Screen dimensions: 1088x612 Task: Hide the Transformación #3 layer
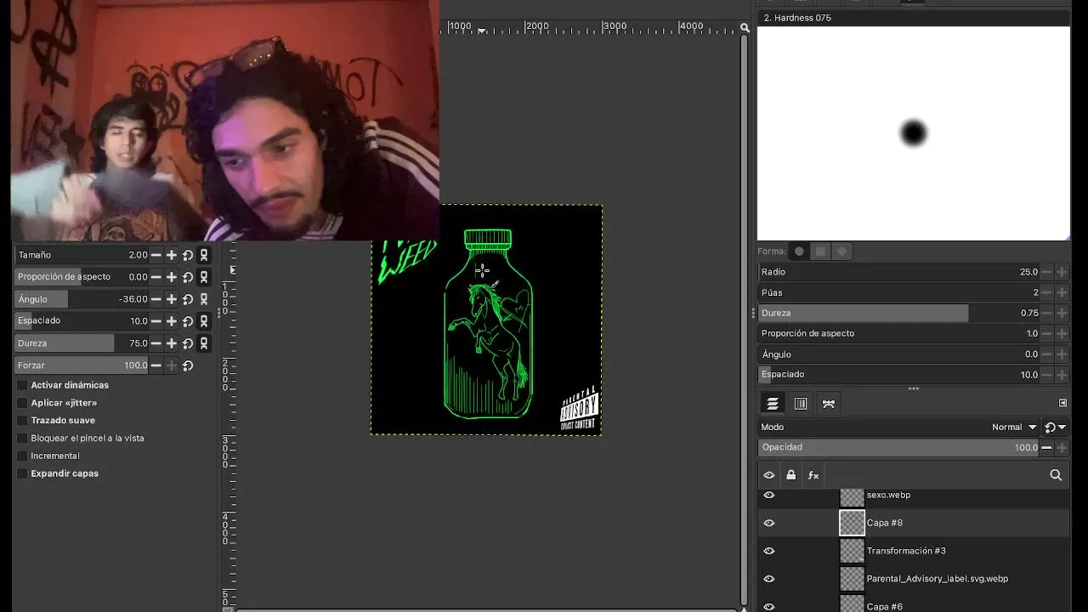click(769, 551)
